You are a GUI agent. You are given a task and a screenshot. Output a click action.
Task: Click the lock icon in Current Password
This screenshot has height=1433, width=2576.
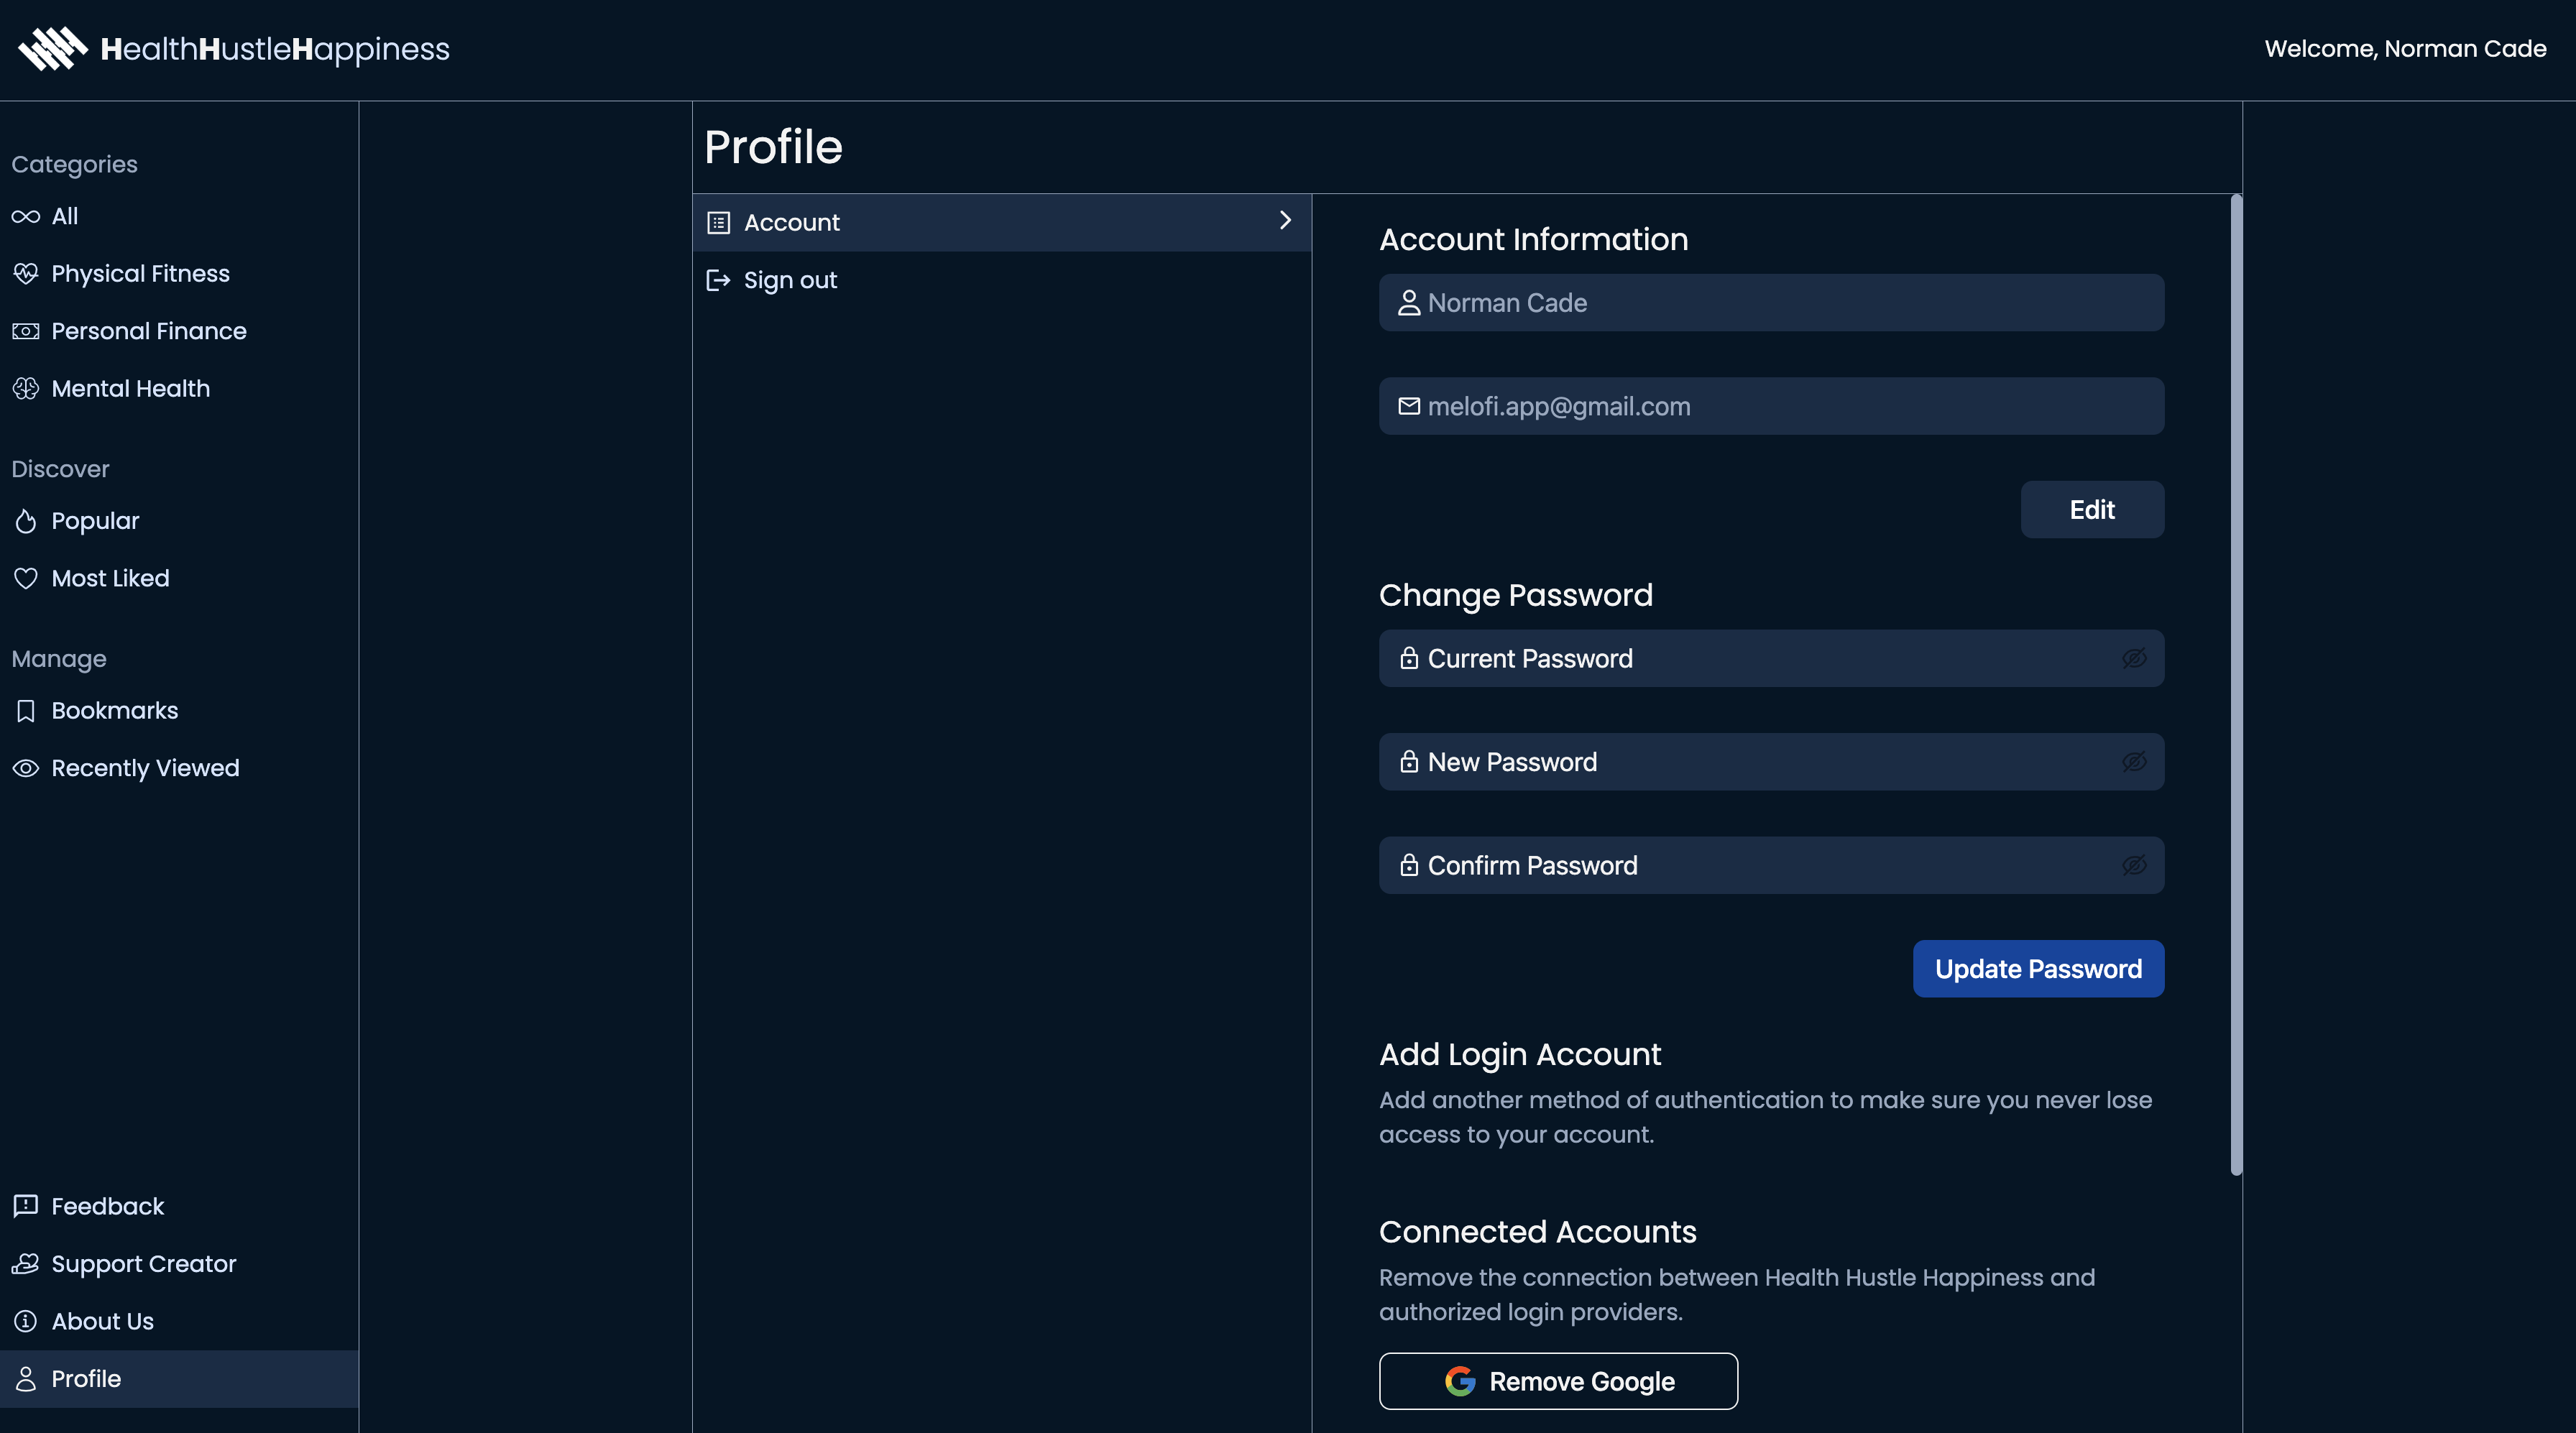[x=1409, y=658]
